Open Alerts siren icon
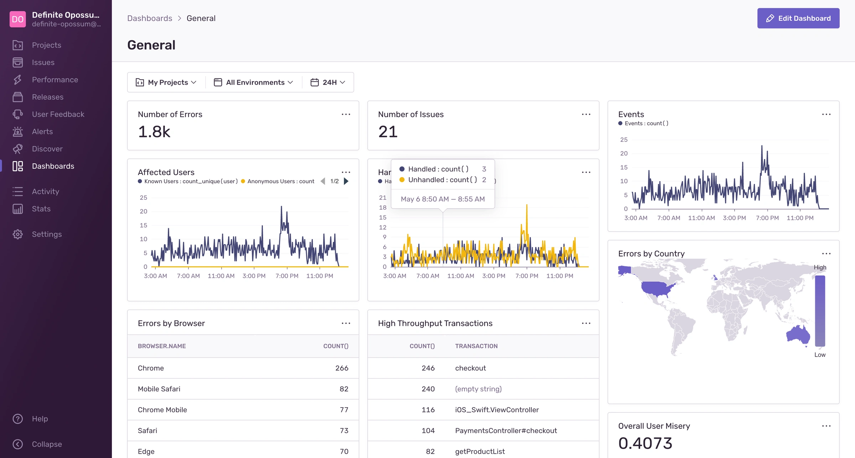The width and height of the screenshot is (855, 458). tap(18, 132)
